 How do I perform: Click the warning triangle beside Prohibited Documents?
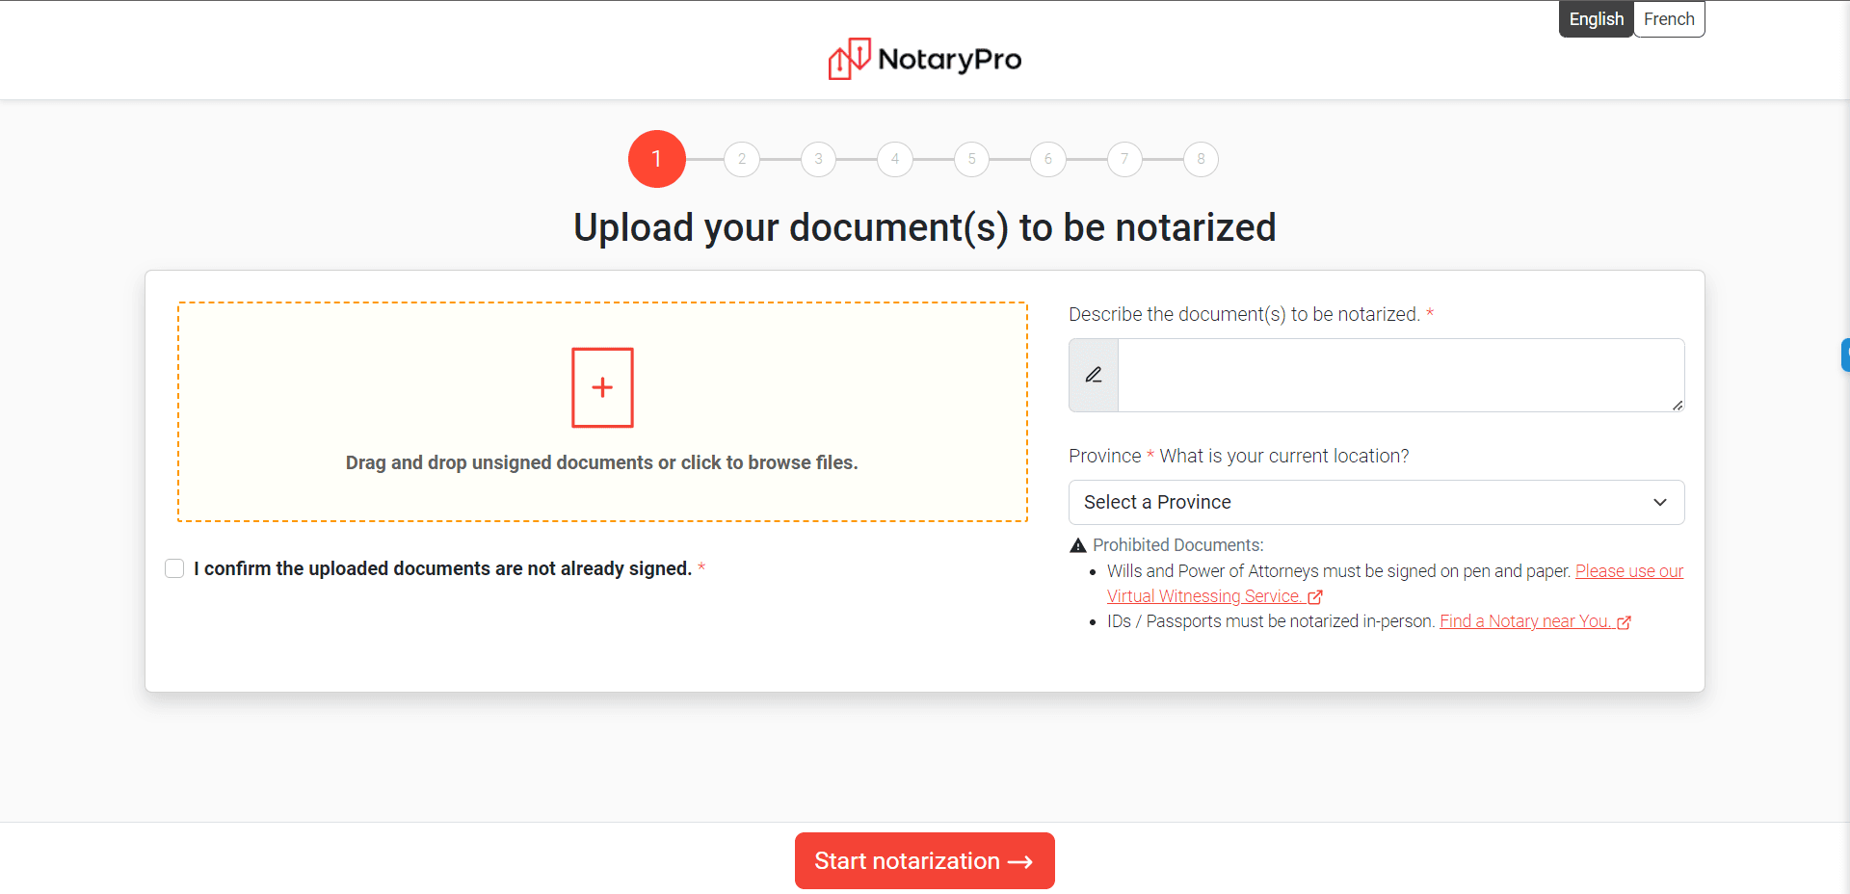pos(1077,545)
